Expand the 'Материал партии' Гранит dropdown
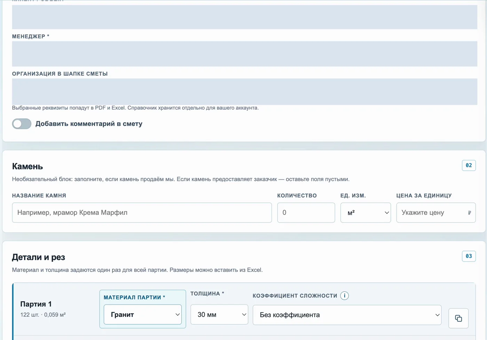487x340 pixels. point(143,315)
